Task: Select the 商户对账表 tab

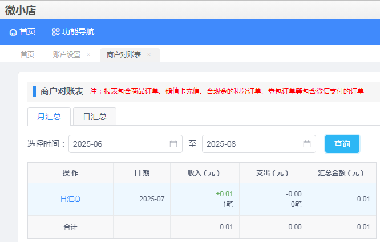Action: (x=124, y=55)
